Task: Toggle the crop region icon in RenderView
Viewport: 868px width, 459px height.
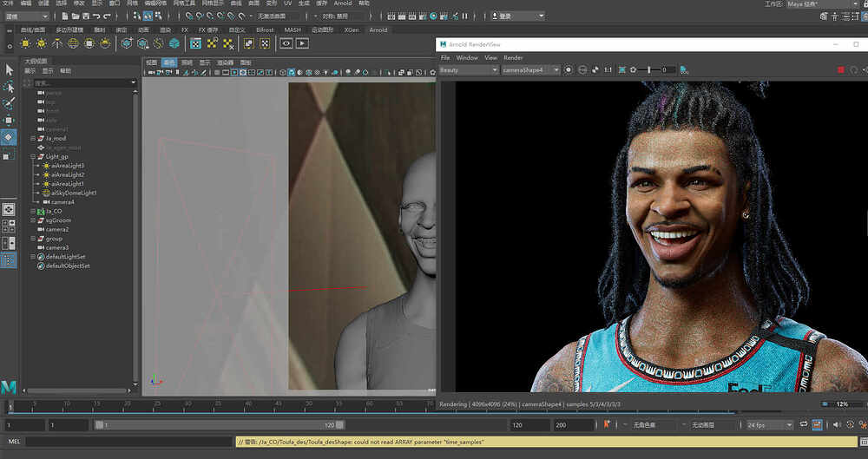Action: tap(622, 69)
